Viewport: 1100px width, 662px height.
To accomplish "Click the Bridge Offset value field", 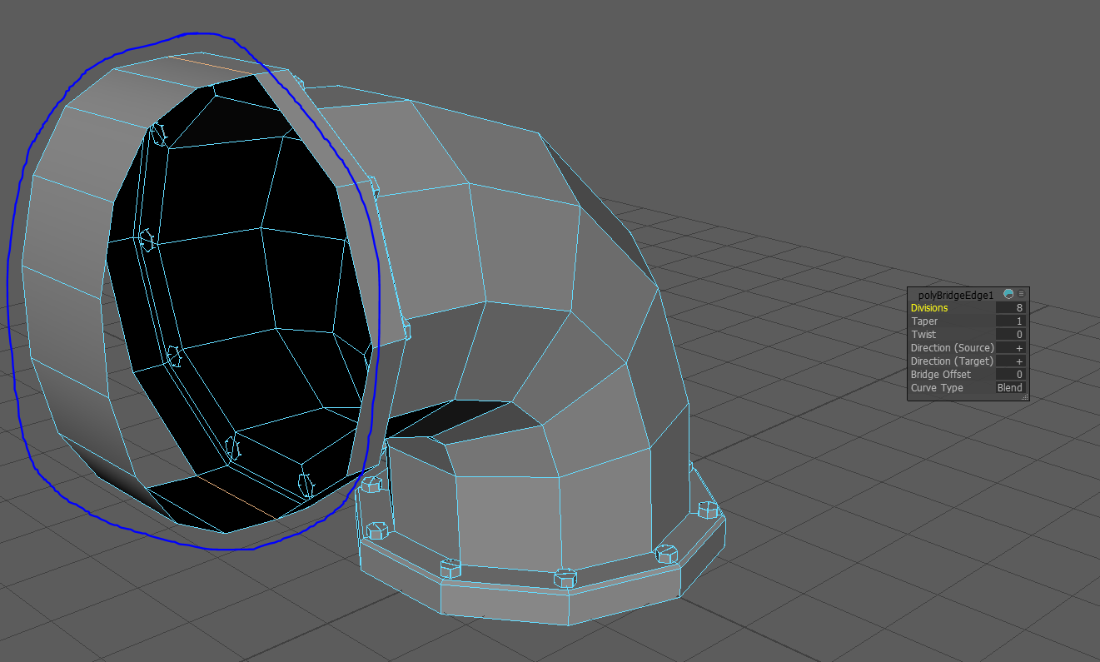I will 1011,375.
